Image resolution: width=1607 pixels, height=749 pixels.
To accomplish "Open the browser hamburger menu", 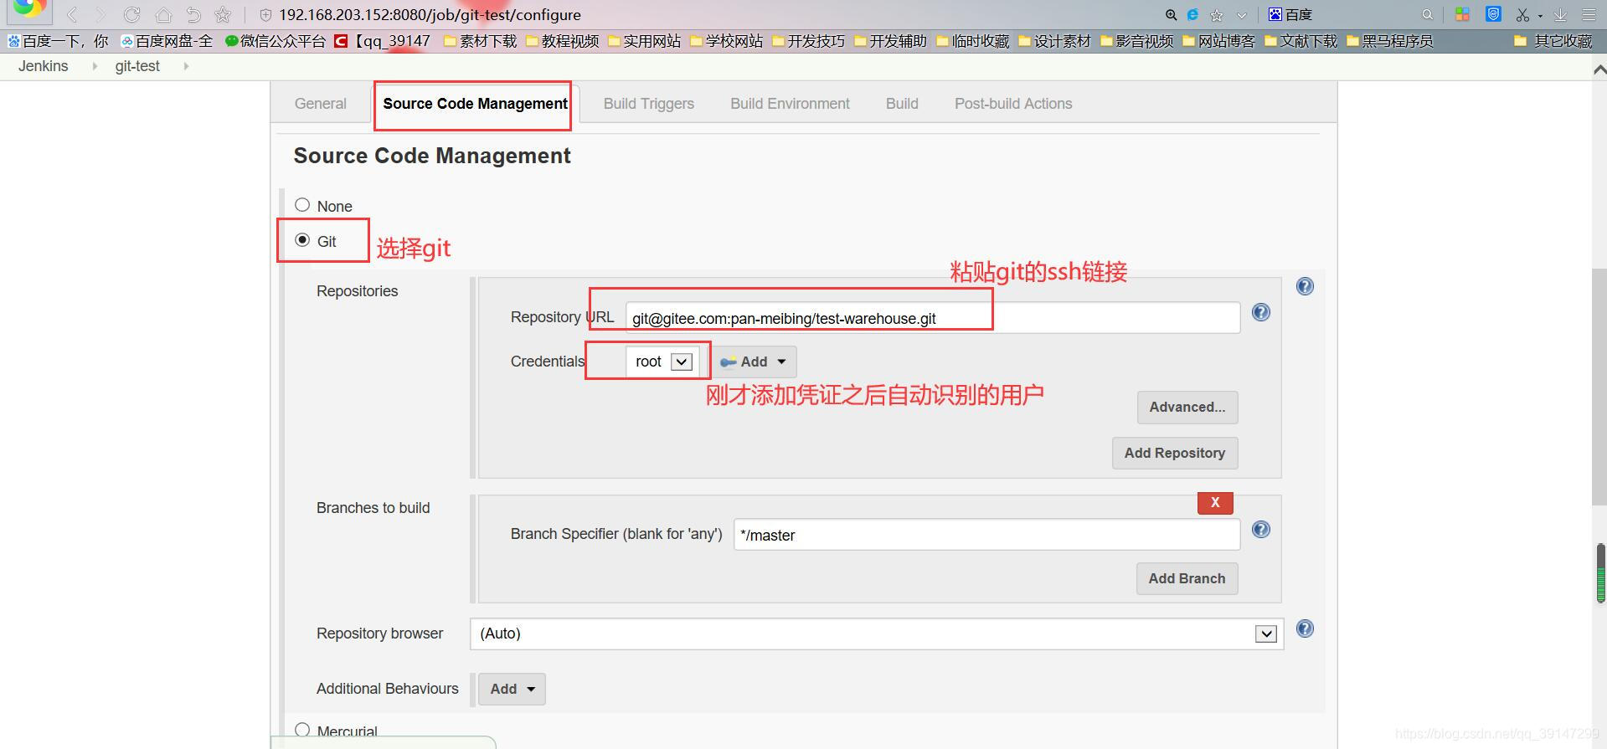I will [x=1589, y=15].
